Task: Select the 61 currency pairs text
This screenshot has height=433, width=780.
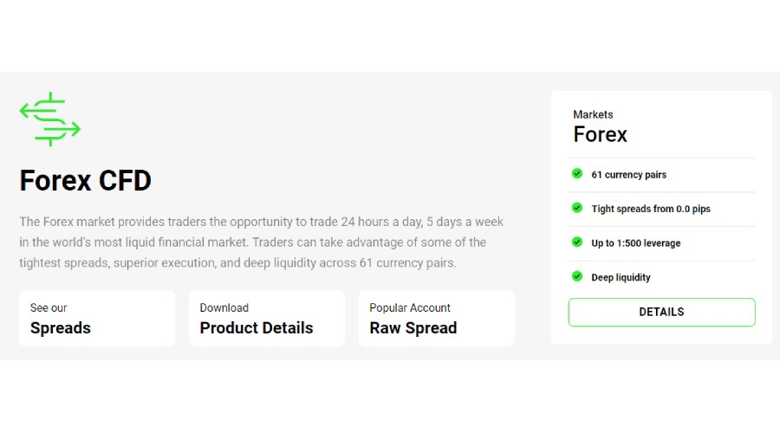Action: click(629, 175)
